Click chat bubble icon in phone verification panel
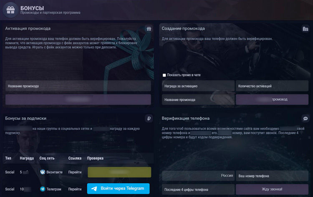The image size is (313, 197). coord(305,119)
